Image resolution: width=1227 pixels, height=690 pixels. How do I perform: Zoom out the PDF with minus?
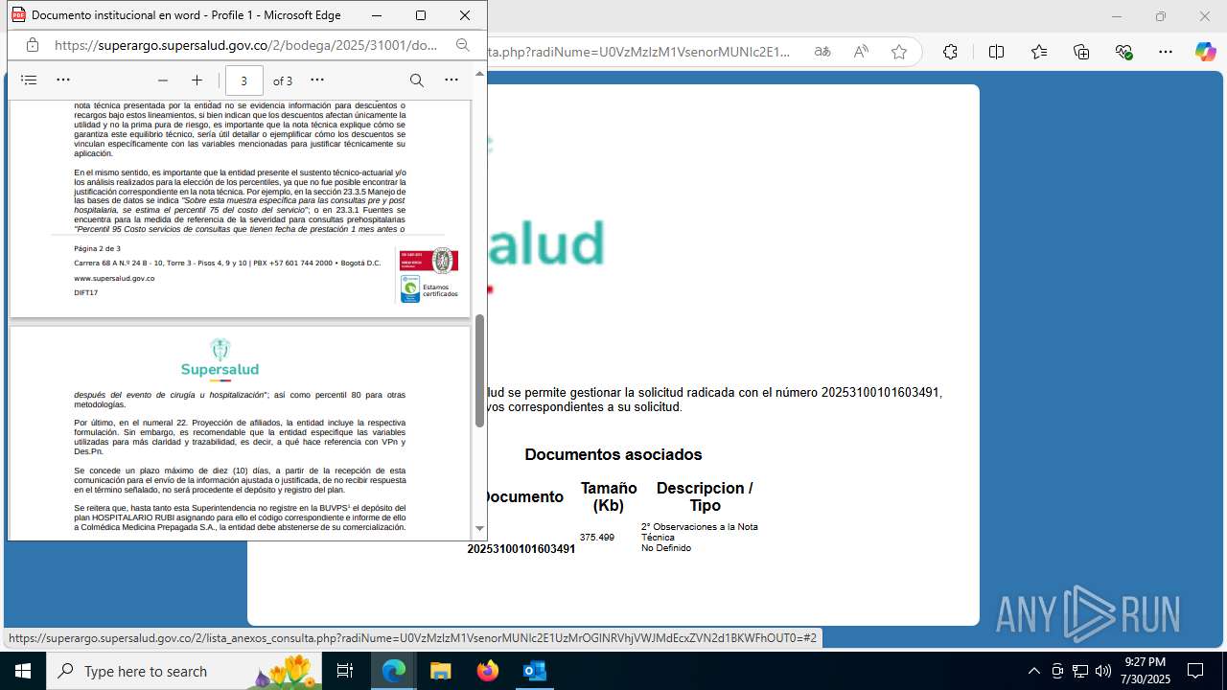[x=163, y=80]
